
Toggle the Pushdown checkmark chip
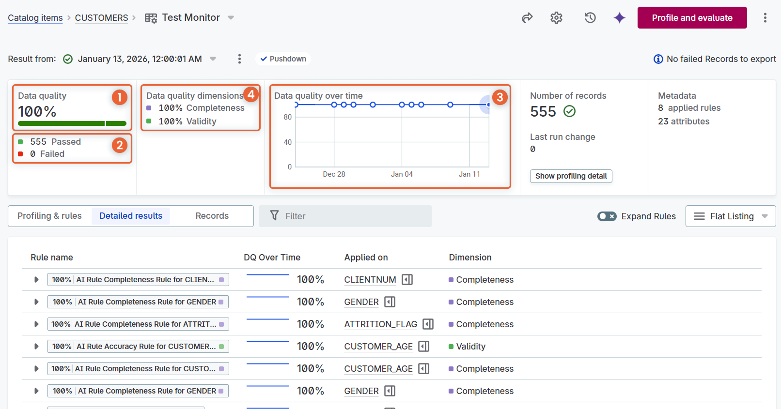[283, 59]
